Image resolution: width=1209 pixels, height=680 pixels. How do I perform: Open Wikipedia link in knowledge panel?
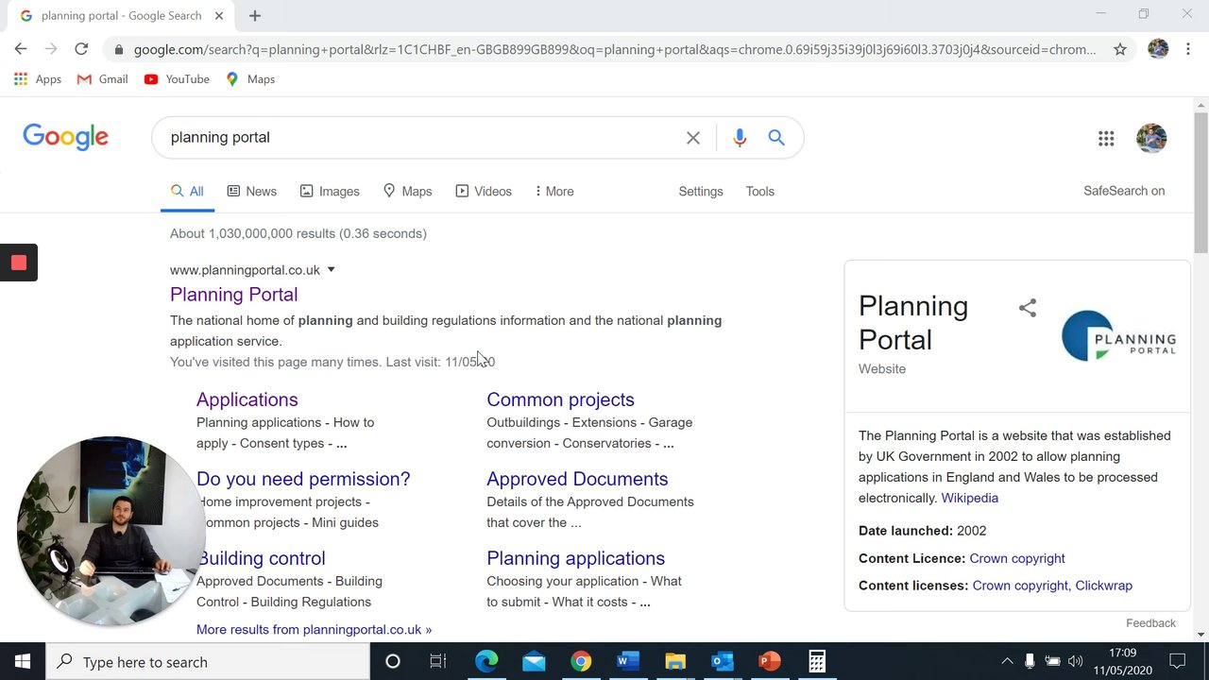(x=969, y=499)
